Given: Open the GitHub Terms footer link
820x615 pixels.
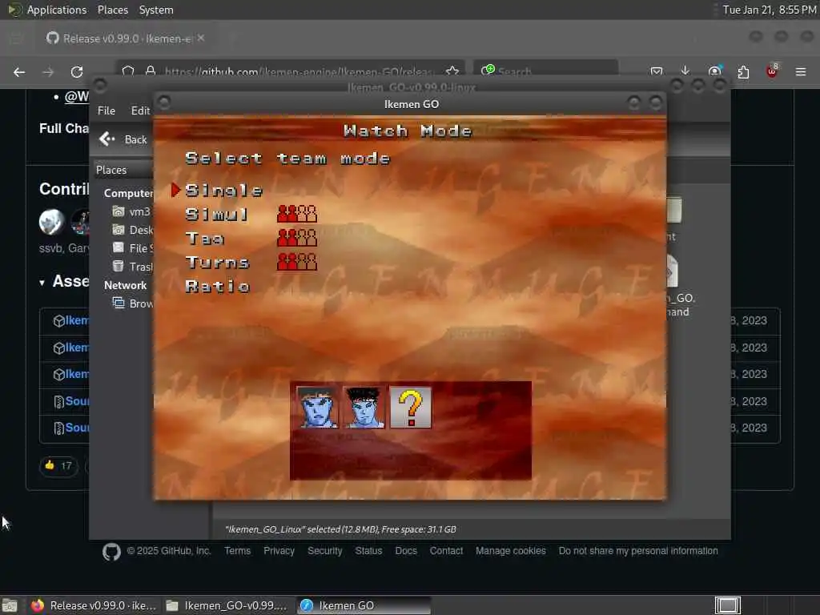Looking at the screenshot, I should pyautogui.click(x=237, y=551).
